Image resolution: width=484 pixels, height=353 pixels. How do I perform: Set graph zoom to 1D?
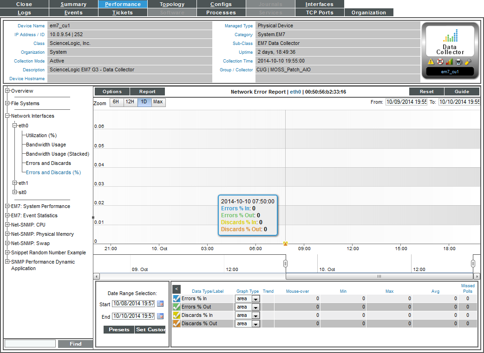point(144,102)
